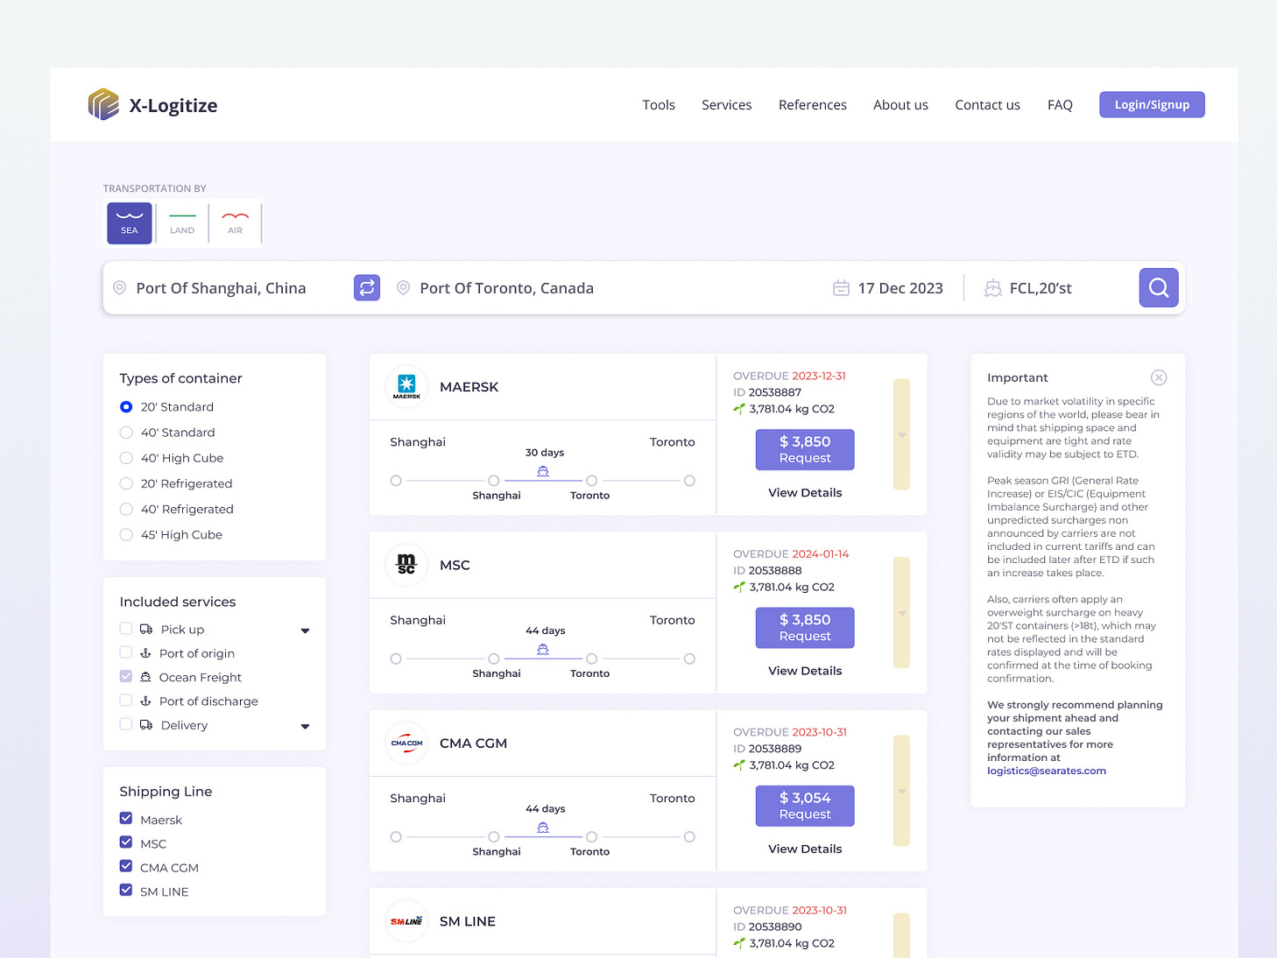Expand MSC offer yellow side arrow
Image resolution: width=1277 pixels, height=958 pixels.
point(901,612)
